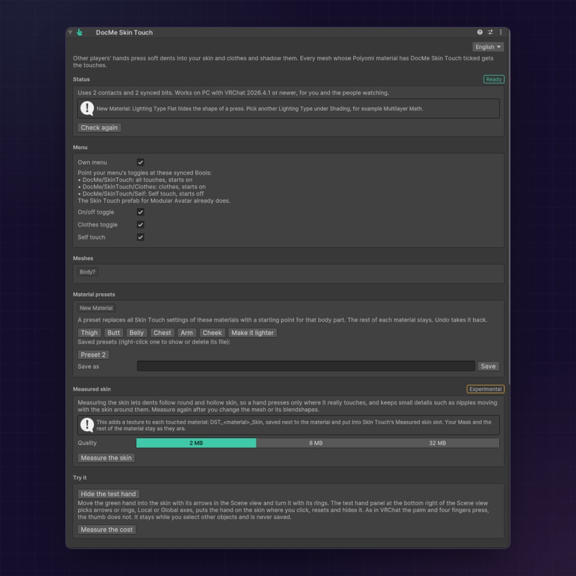The width and height of the screenshot is (576, 576).
Task: Choose the 32 MB quality segment
Action: coord(438,443)
